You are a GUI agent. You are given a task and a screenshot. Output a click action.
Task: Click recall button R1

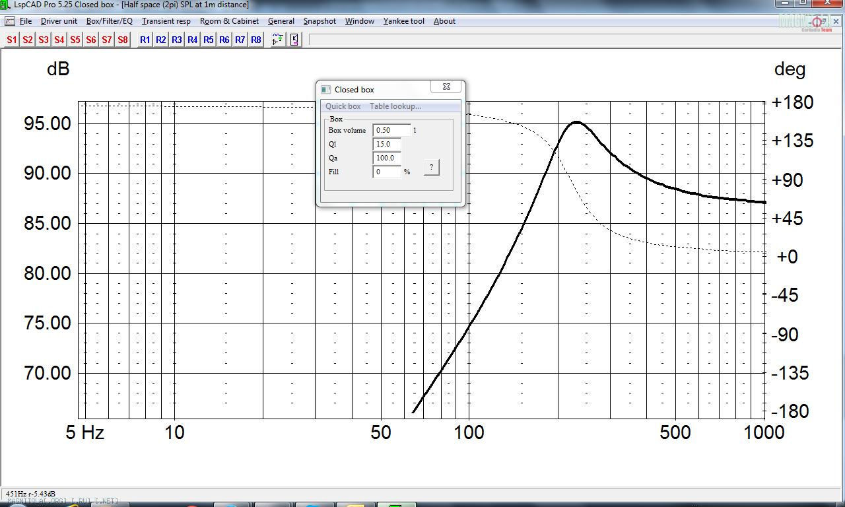click(x=145, y=40)
